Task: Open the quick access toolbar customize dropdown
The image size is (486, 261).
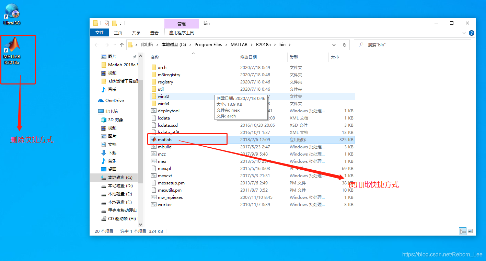Action: pos(121,24)
